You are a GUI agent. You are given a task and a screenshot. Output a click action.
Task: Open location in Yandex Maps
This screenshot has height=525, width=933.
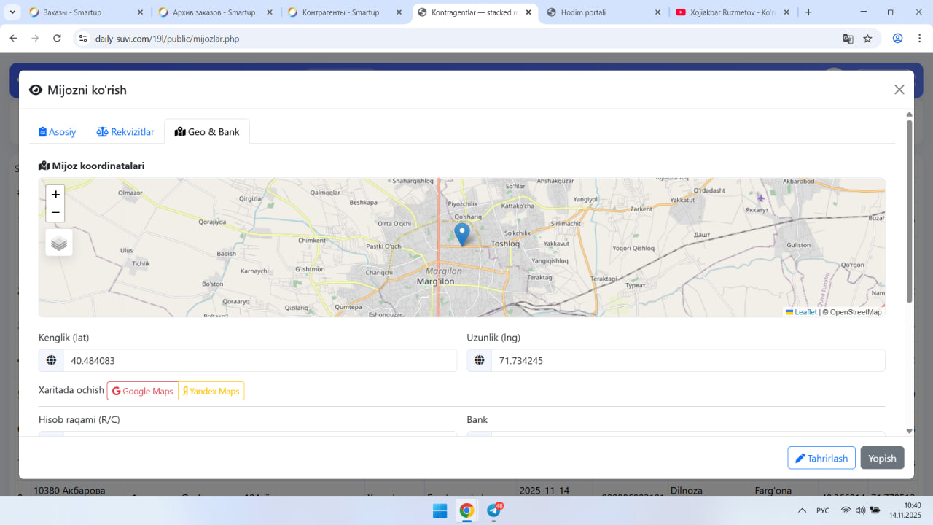(211, 392)
